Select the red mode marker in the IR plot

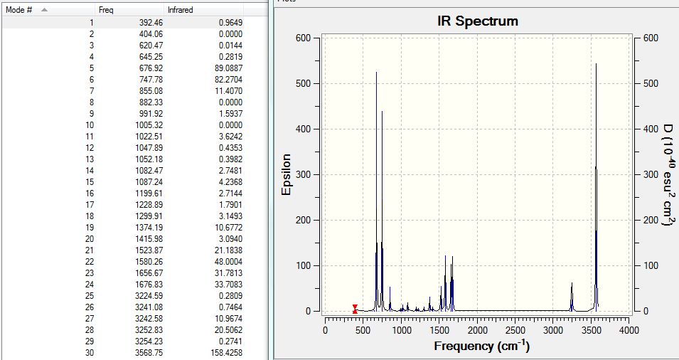[x=355, y=309]
